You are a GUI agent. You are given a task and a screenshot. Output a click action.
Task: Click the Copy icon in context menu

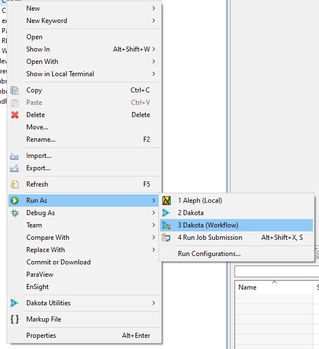coord(15,90)
